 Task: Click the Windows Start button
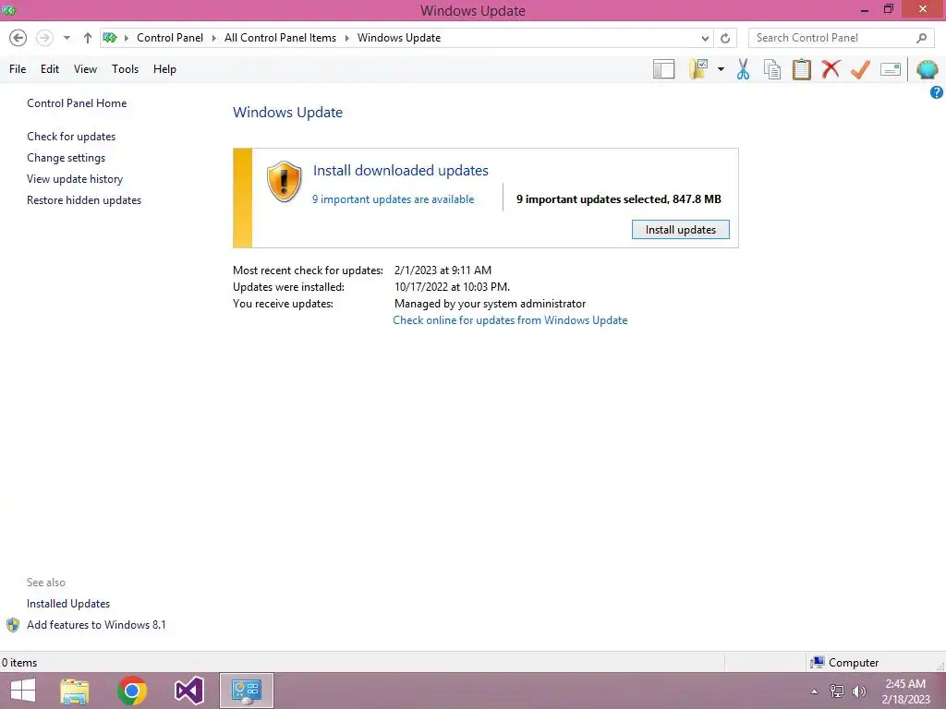(23, 691)
